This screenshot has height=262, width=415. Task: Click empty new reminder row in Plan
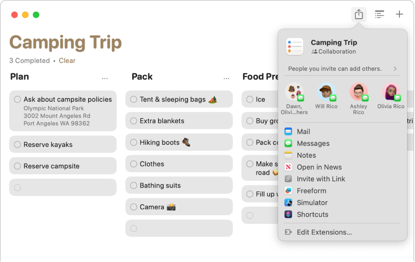[63, 188]
